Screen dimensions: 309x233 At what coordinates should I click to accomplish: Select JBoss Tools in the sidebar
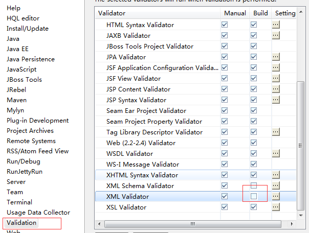point(25,80)
